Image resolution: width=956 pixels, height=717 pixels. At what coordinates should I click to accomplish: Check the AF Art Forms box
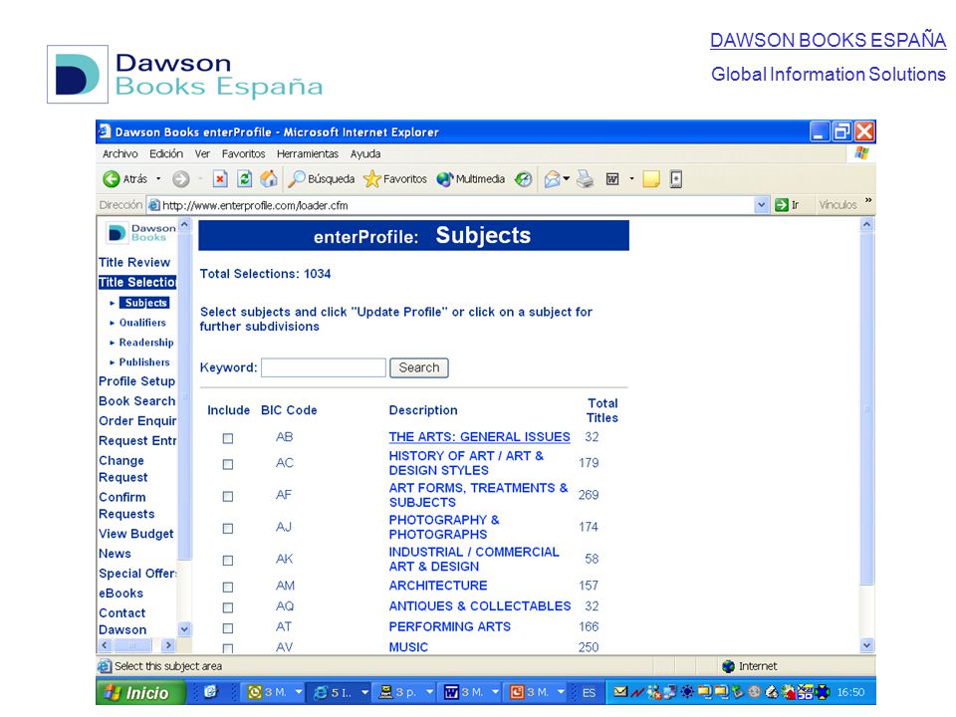[x=228, y=496]
